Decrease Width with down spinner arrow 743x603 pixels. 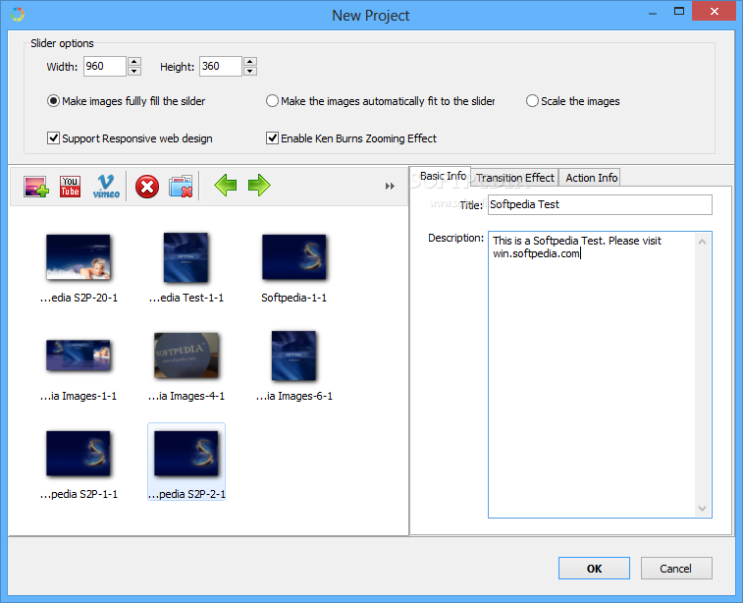click(x=134, y=71)
